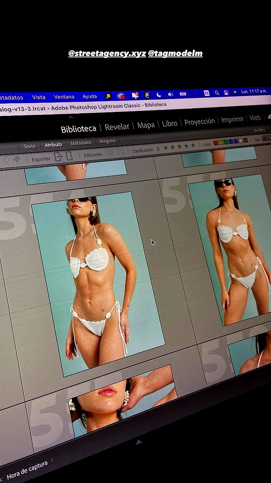Image resolution: width=271 pixels, height=483 pixels.
Task: Filter by gray no-label swatch
Action: click(x=246, y=140)
